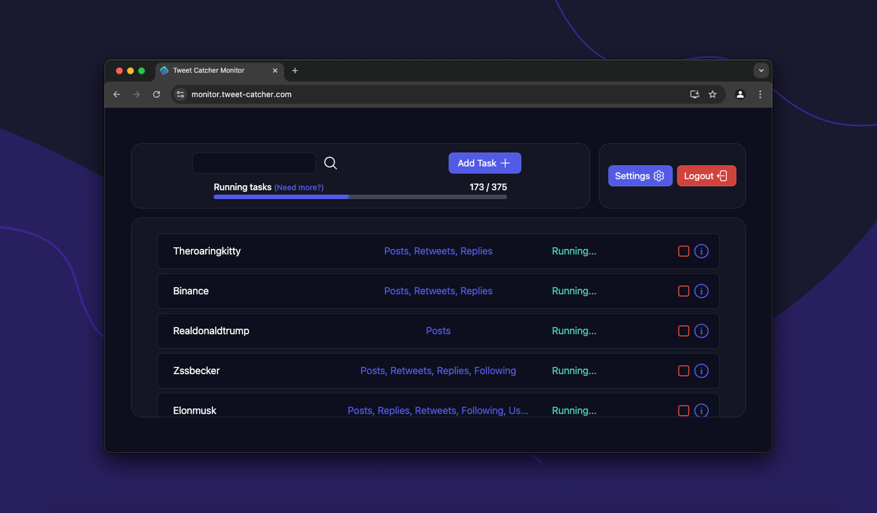Go forward in browser history

[x=136, y=94]
